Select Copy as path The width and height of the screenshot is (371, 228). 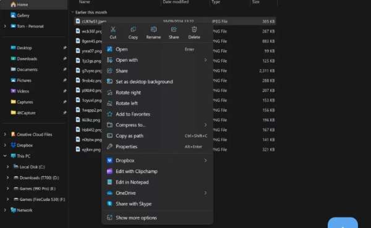pos(157,136)
